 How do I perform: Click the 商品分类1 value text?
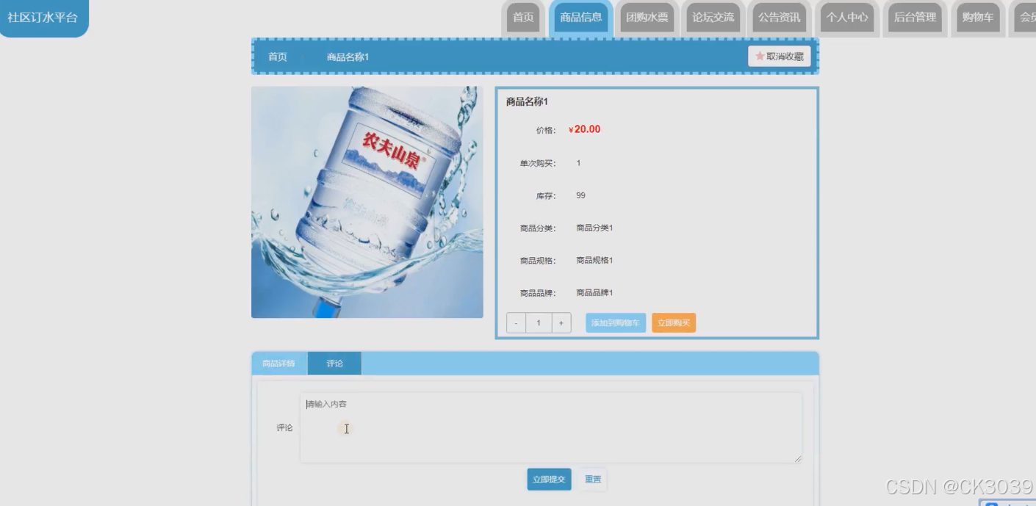click(594, 228)
